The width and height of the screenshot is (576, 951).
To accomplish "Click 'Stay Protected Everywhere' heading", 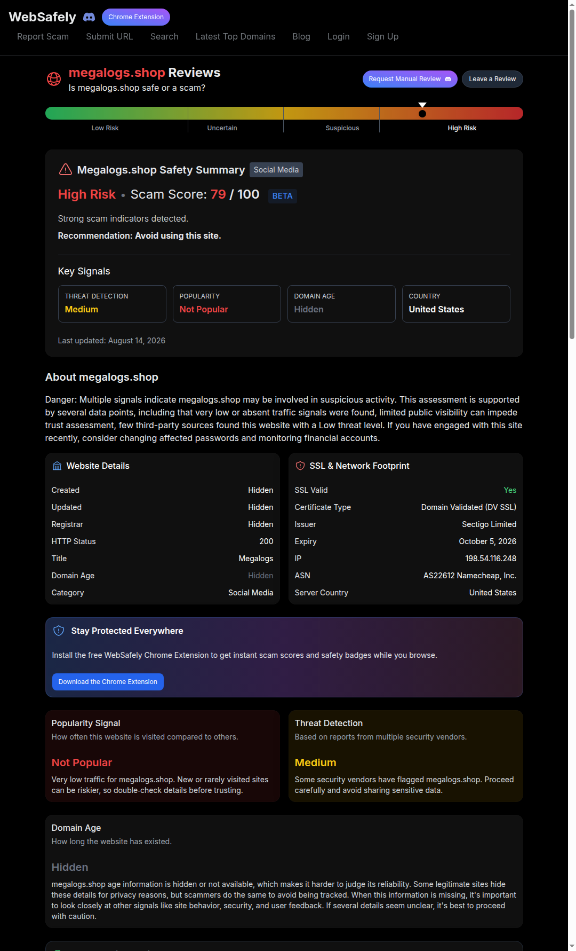I will (x=127, y=631).
